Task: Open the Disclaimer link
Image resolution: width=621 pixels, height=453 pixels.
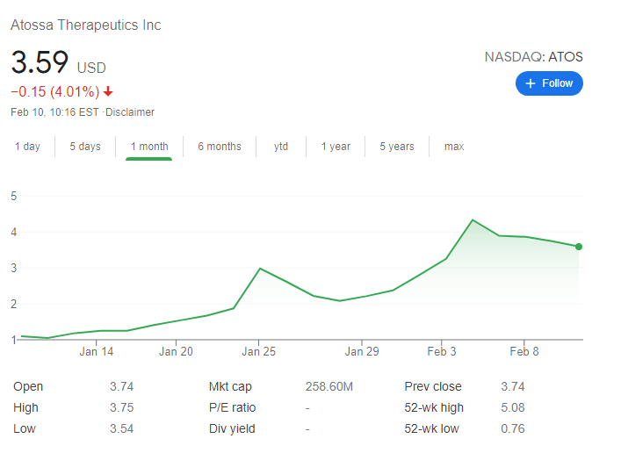Action: click(x=130, y=112)
